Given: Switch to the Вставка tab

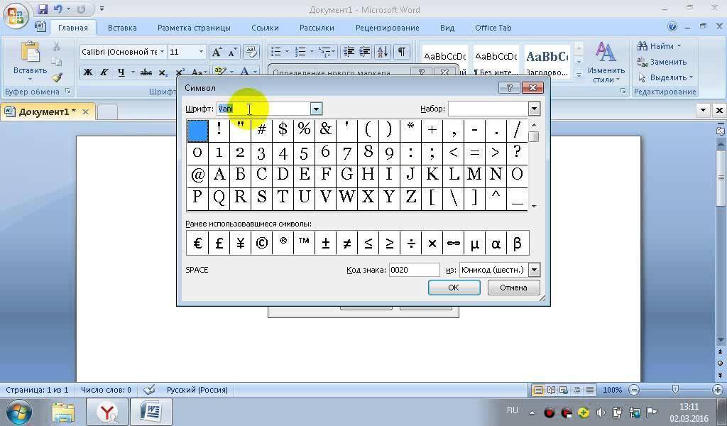Looking at the screenshot, I should (122, 28).
